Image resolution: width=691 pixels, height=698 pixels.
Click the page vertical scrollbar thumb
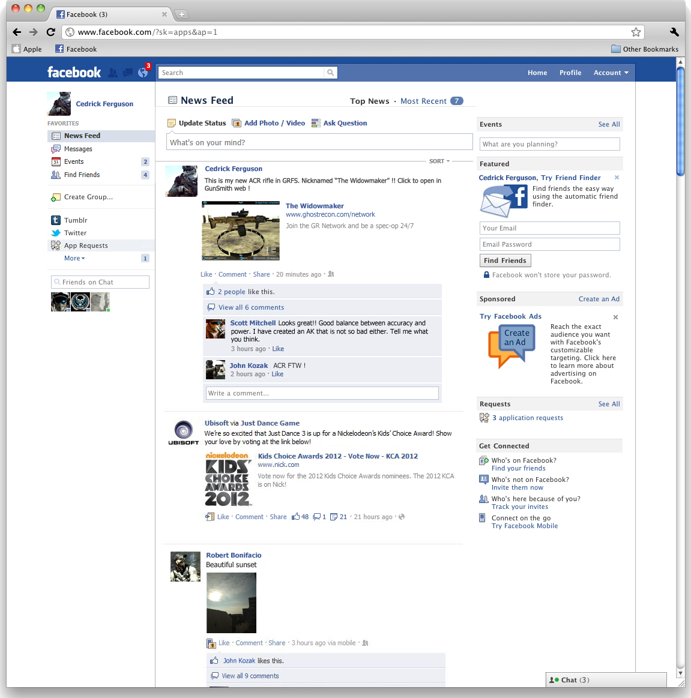click(x=680, y=120)
